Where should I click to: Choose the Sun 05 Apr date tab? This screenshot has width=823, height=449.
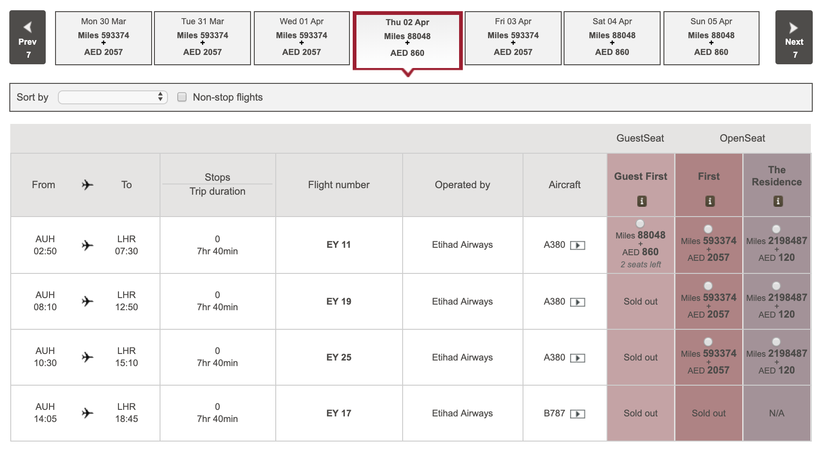[x=711, y=38]
